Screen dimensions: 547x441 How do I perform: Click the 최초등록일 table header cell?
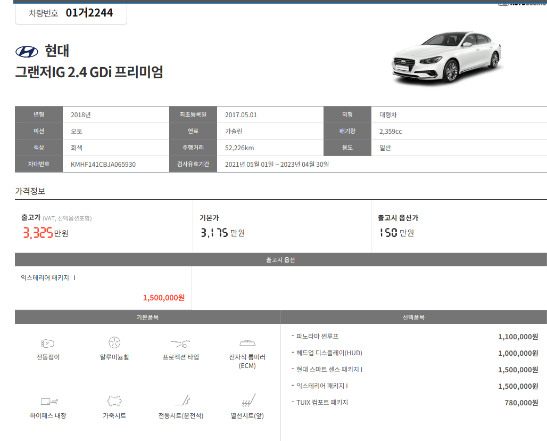(x=193, y=115)
